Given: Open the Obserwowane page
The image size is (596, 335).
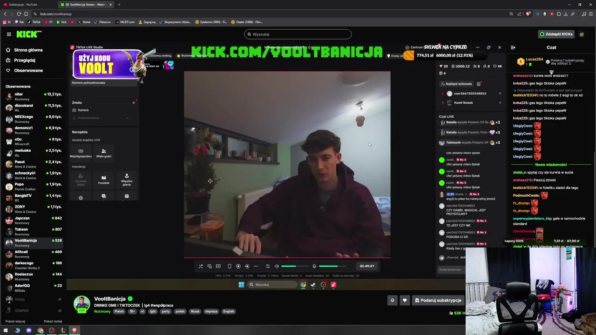Looking at the screenshot, I should tap(24, 70).
